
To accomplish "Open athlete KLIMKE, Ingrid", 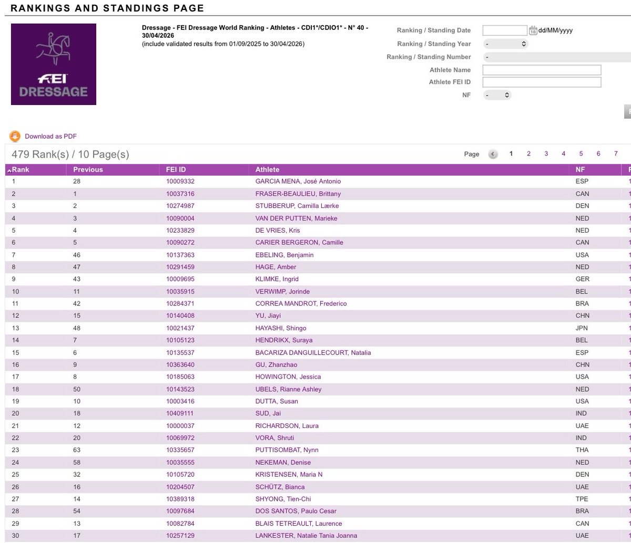I will point(277,279).
